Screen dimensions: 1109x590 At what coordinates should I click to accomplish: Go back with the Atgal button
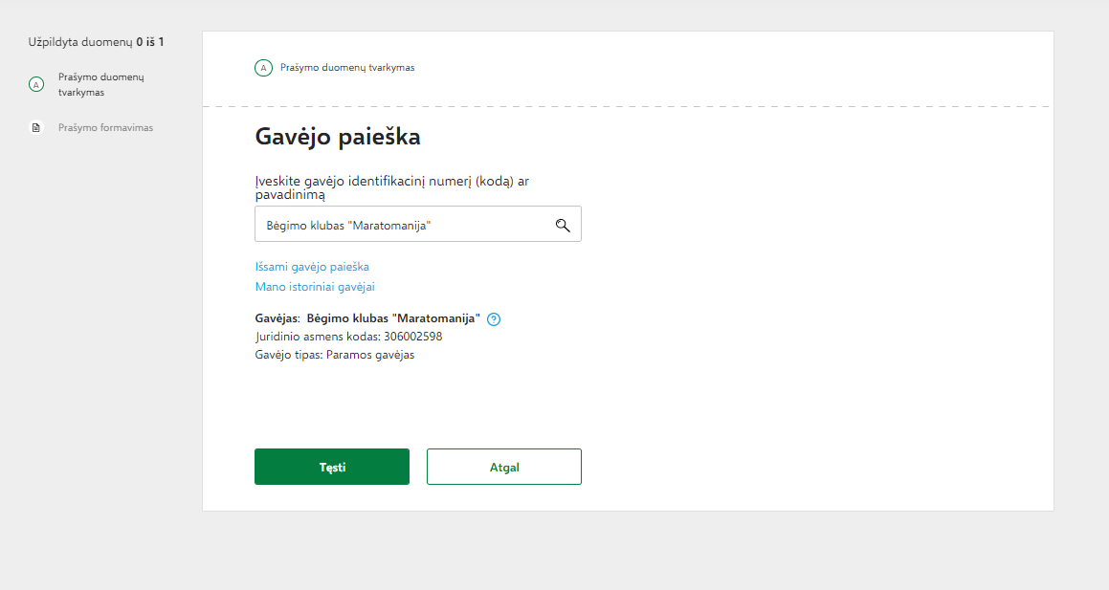pos(504,467)
